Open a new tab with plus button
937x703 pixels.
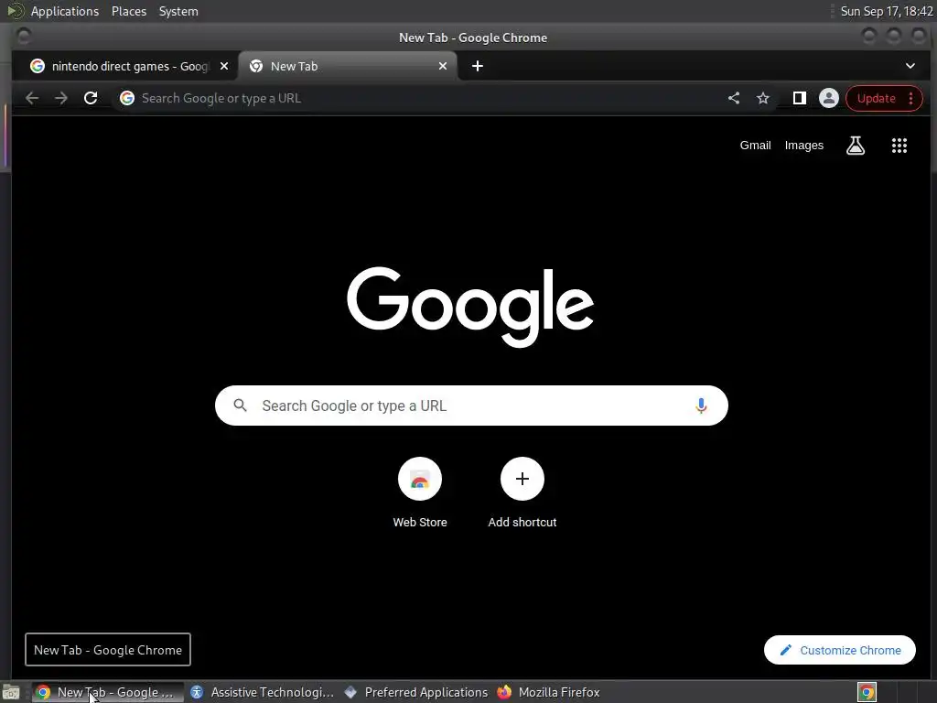click(478, 66)
